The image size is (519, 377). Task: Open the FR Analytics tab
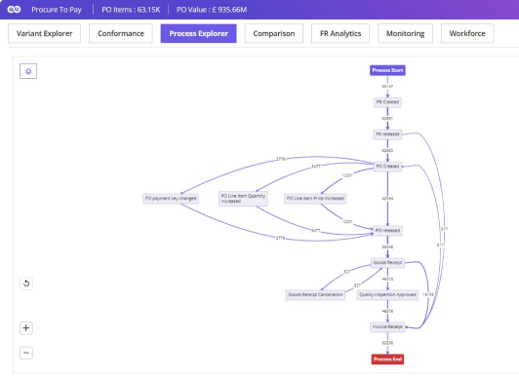(340, 33)
